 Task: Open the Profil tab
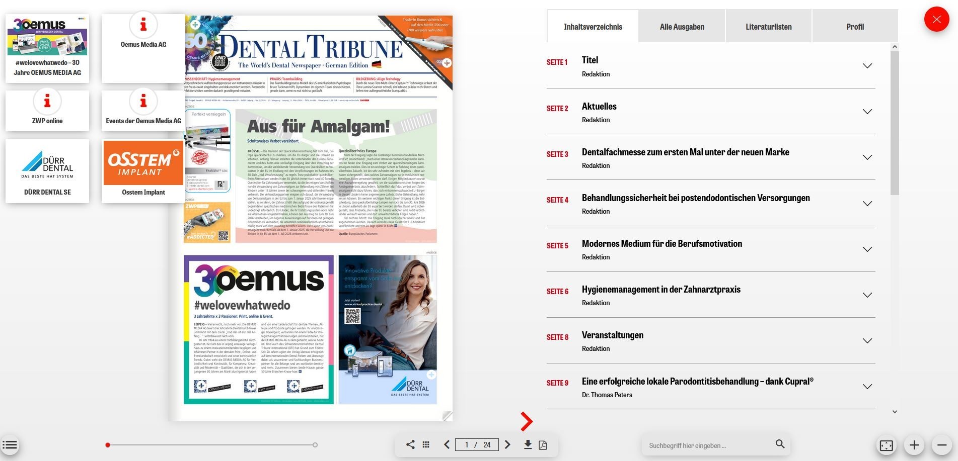pos(855,27)
